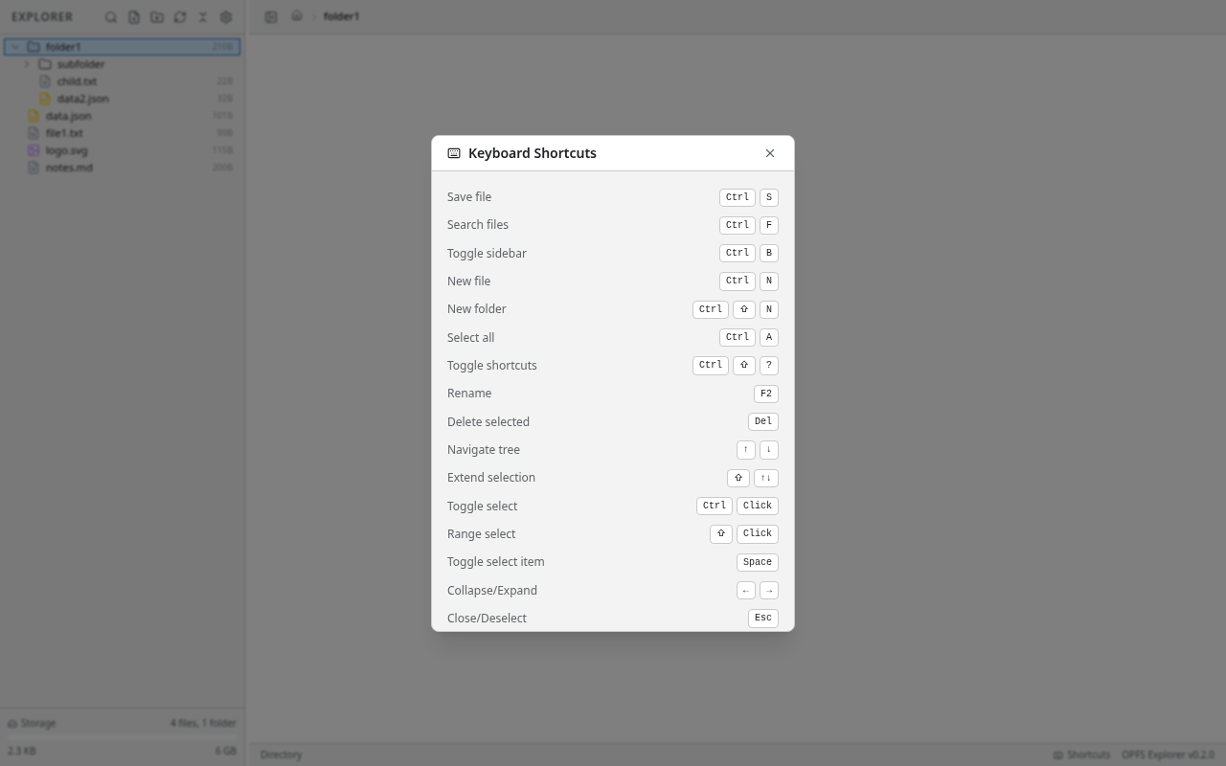Click the Del key badge for Delete selected

pos(763,421)
